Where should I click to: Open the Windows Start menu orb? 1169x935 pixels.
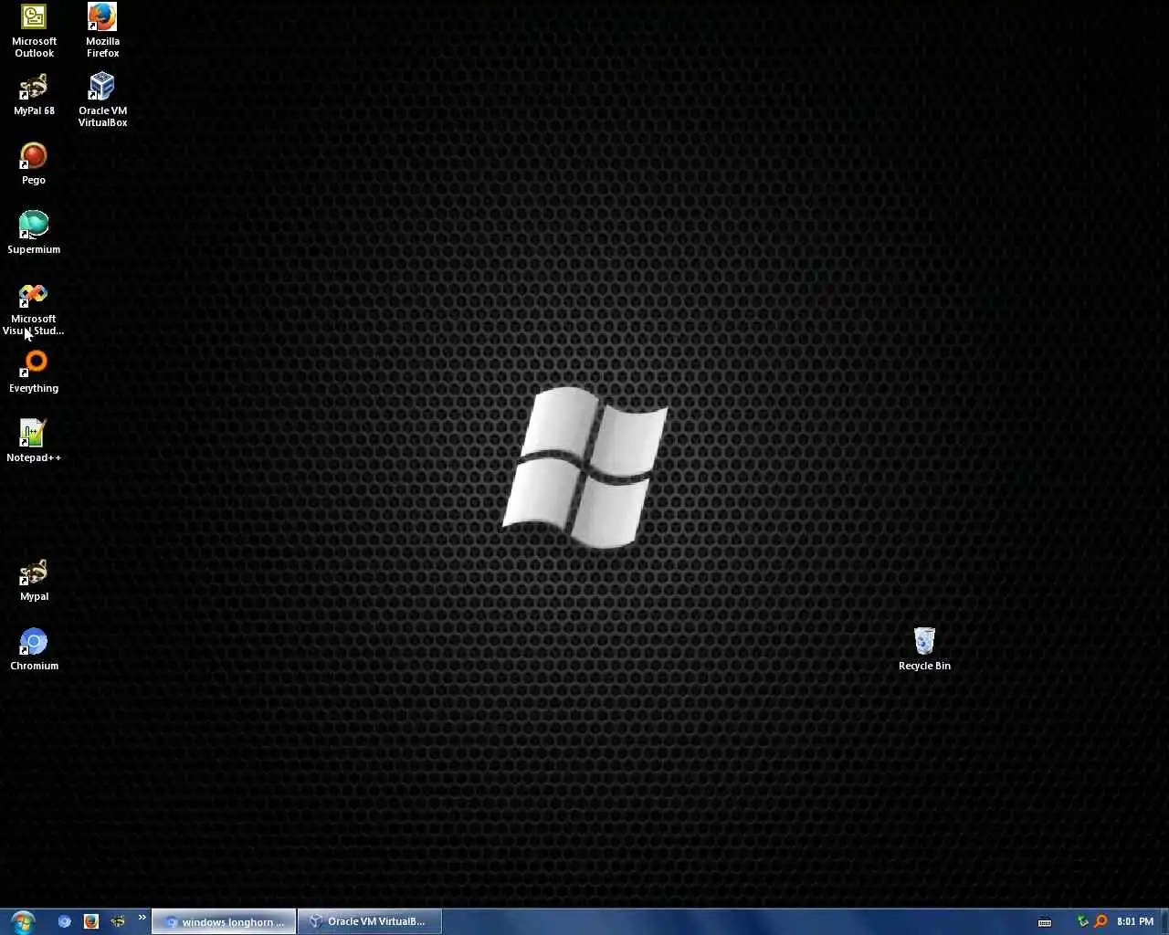(x=22, y=921)
